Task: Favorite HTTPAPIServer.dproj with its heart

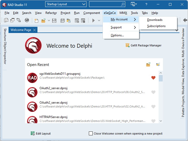Action: (x=153, y=121)
